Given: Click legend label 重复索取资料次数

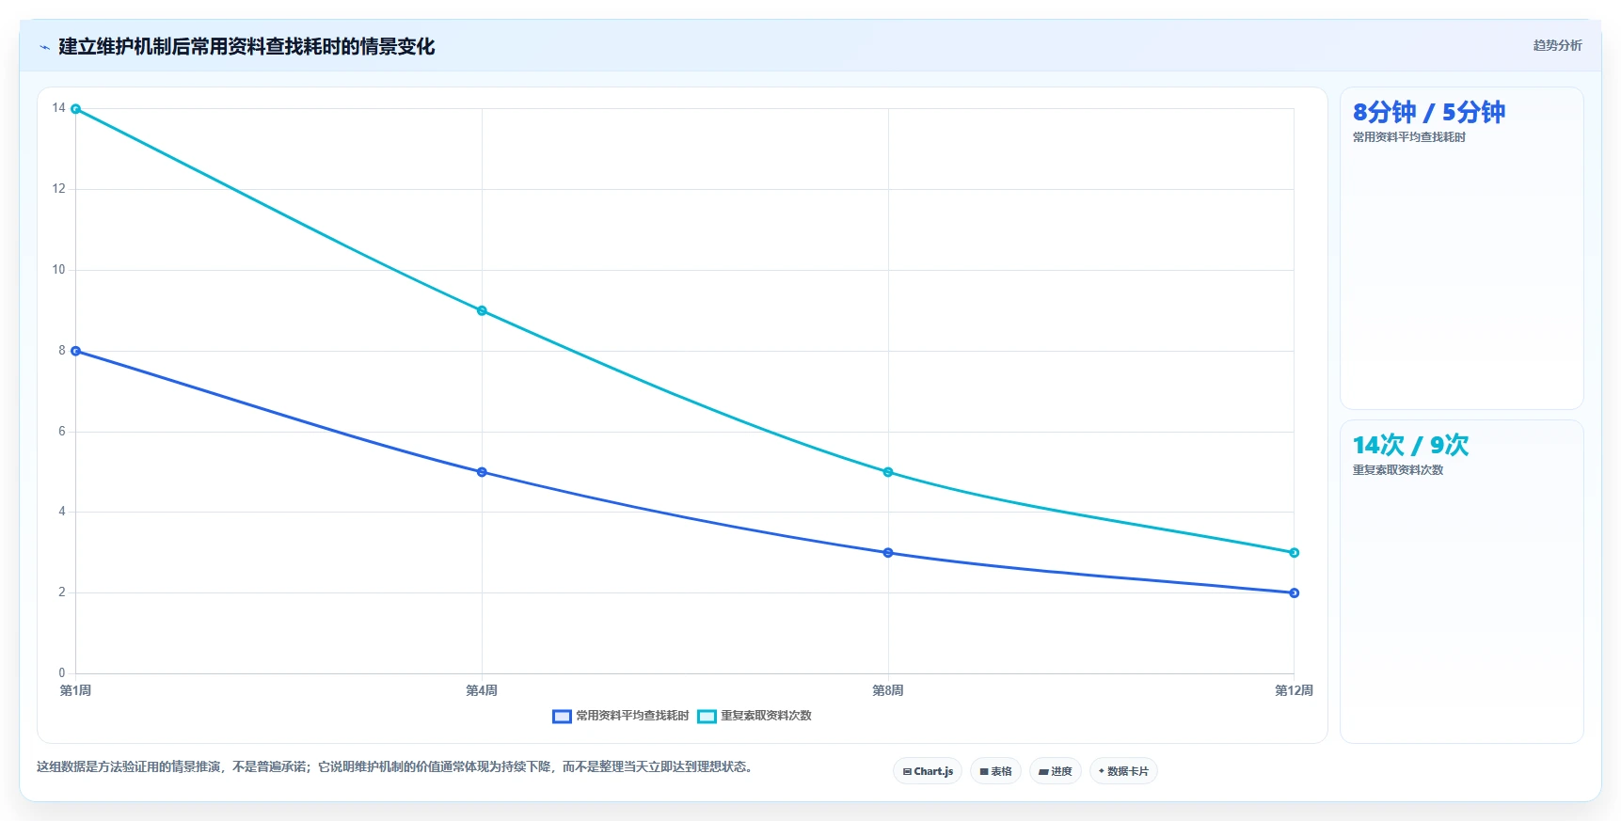Looking at the screenshot, I should 766,716.
